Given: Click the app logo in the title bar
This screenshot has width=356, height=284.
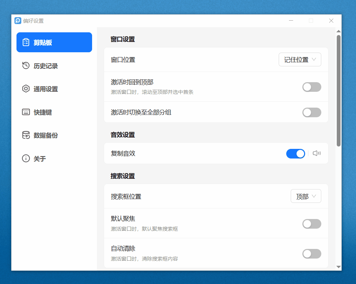Looking at the screenshot, I should pos(18,21).
